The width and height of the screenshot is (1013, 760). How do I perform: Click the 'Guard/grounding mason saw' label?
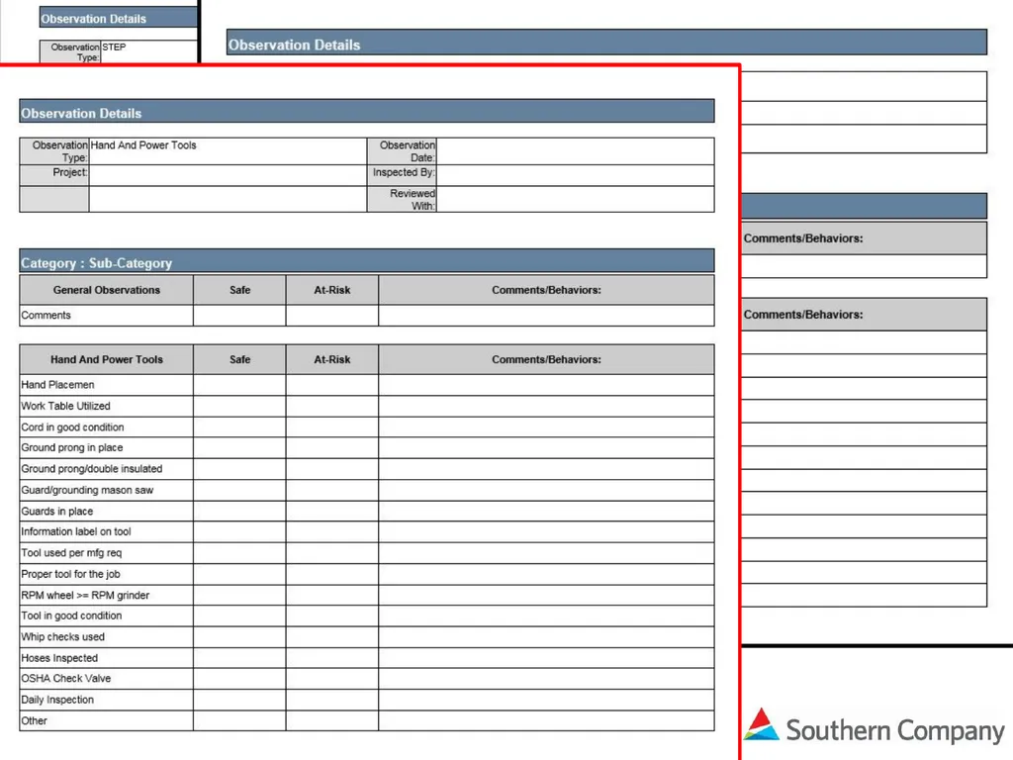coord(87,490)
